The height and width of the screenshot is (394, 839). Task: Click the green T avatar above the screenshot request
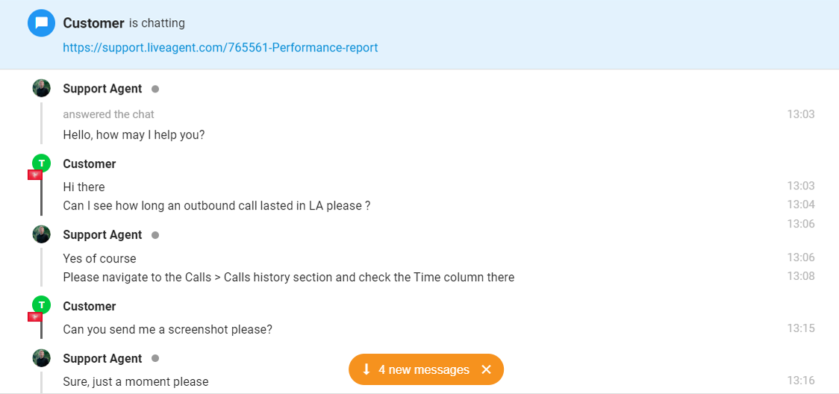click(42, 305)
